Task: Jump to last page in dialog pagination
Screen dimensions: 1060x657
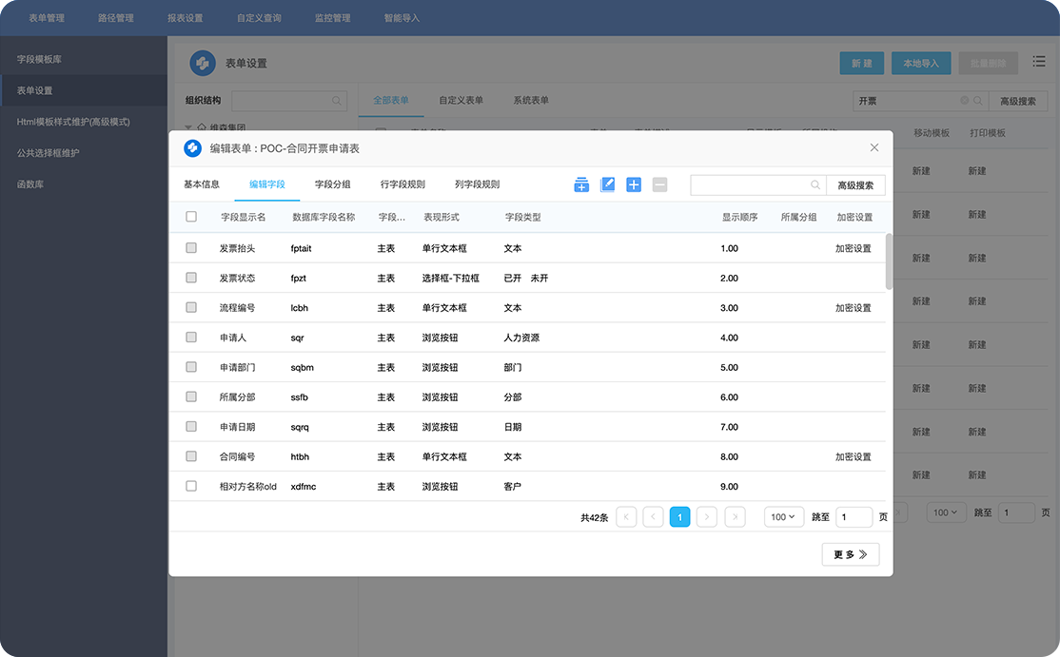Action: [x=734, y=517]
